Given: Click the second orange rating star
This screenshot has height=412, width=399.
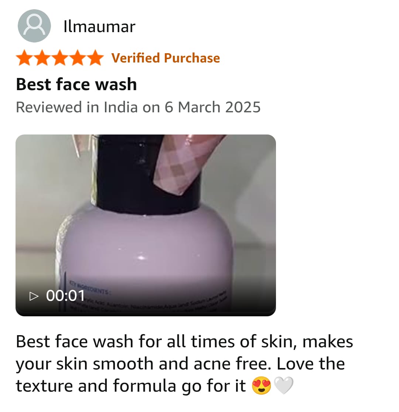Looking at the screenshot, I should pyautogui.click(x=42, y=58).
